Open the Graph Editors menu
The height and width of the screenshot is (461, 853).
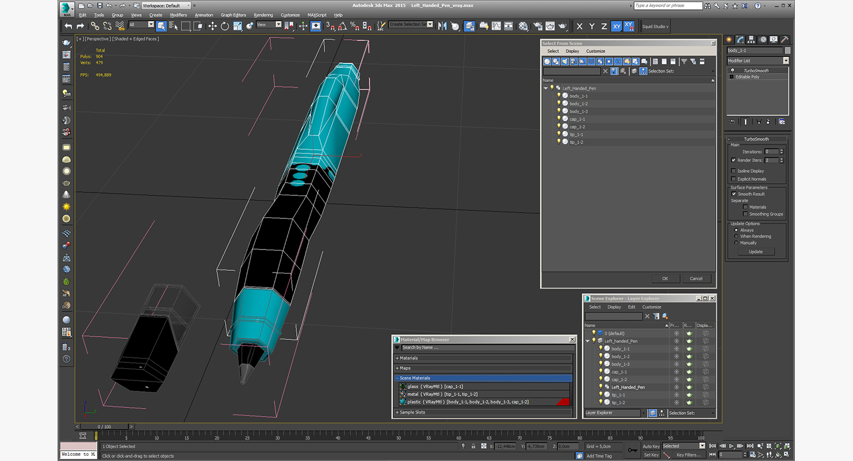coord(233,15)
